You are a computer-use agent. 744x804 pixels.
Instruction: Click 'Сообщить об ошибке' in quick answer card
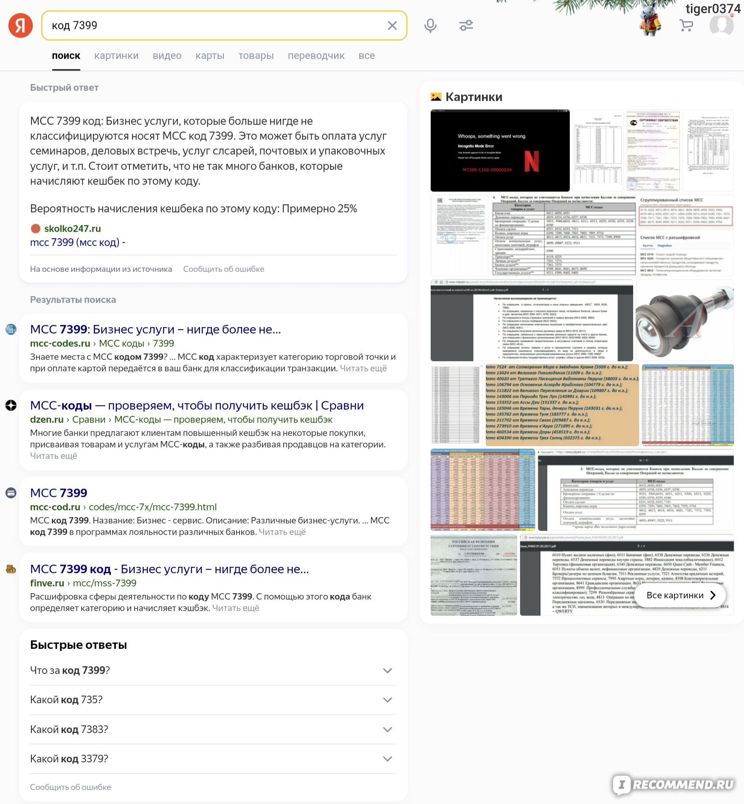coord(224,269)
